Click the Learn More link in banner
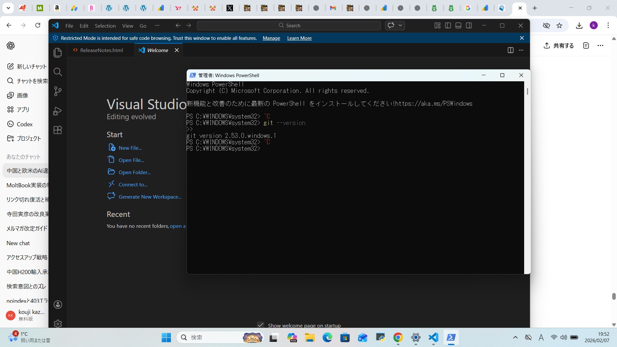Viewport: 617px width, 347px height. point(299,38)
